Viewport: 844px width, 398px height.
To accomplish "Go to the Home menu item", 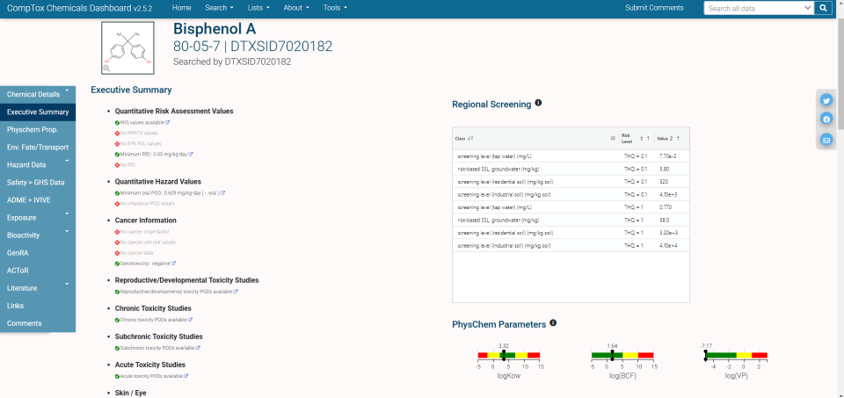I will coord(181,8).
